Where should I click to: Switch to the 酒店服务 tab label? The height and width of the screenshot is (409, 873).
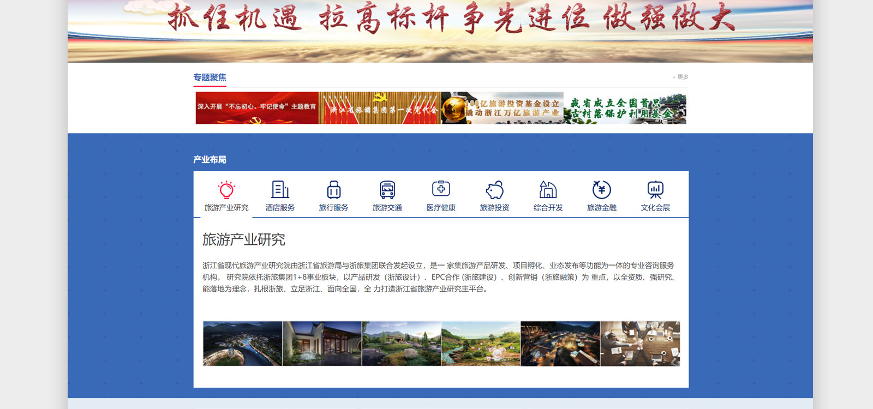(x=280, y=208)
